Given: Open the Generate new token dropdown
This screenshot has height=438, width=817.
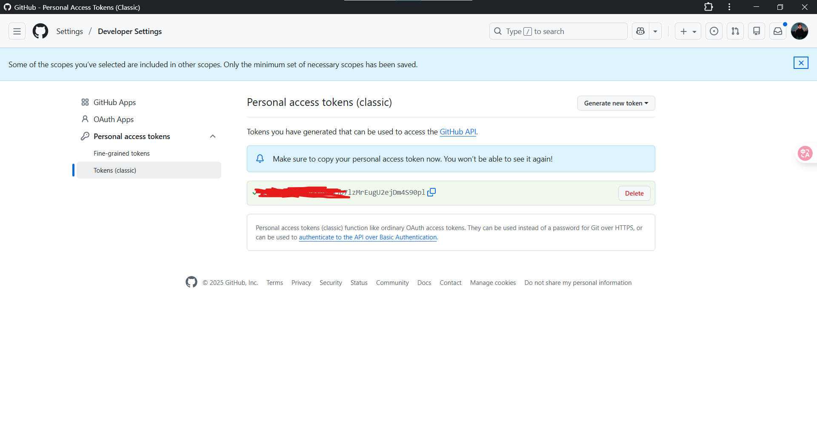Looking at the screenshot, I should point(616,103).
